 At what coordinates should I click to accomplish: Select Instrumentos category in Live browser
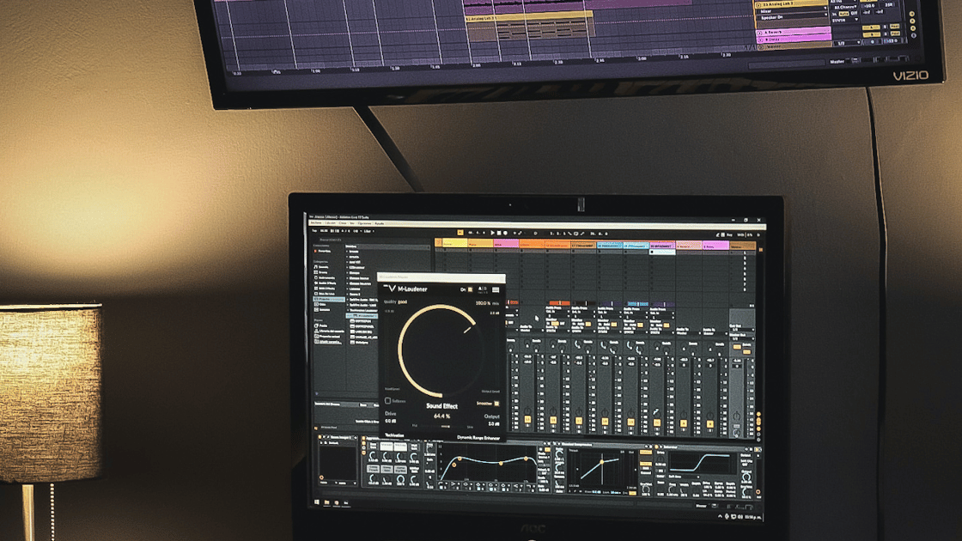(326, 278)
